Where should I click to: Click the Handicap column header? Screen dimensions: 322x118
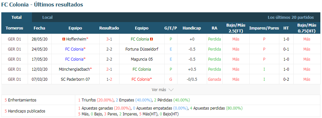[191, 28]
